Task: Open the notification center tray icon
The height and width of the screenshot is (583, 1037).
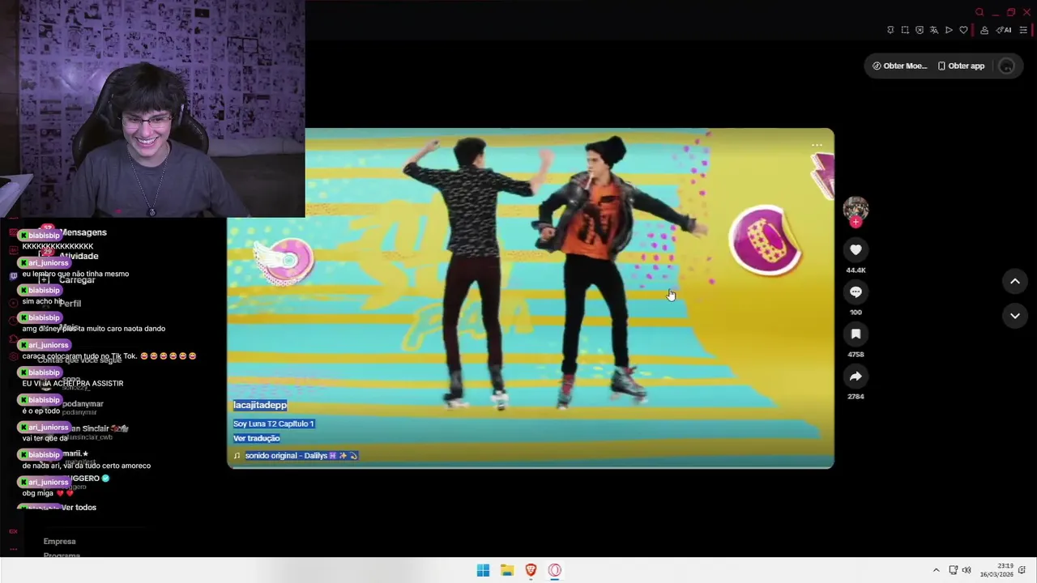Action: point(1022,570)
